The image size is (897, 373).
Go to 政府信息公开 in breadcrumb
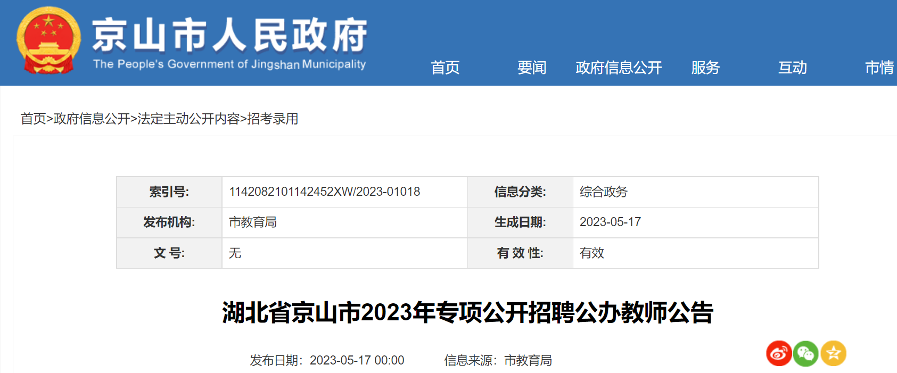point(92,119)
